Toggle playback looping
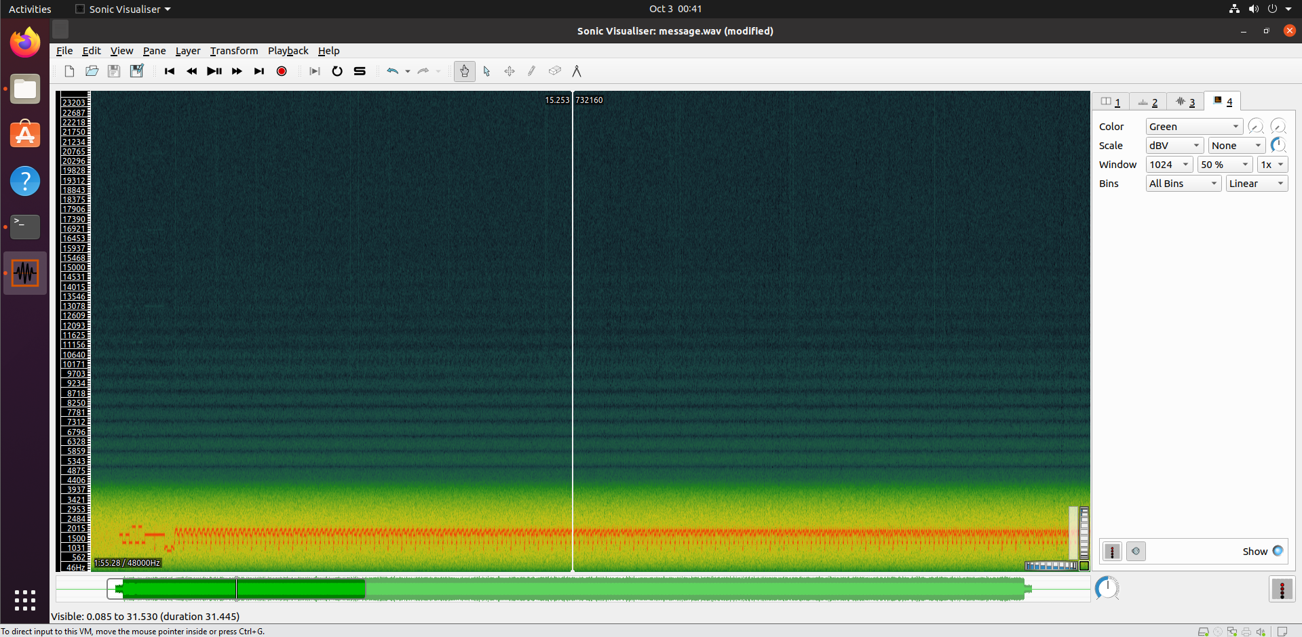Screen dimensions: 1302x637 coord(337,71)
